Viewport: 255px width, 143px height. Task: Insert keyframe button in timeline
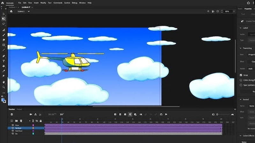pos(115,114)
